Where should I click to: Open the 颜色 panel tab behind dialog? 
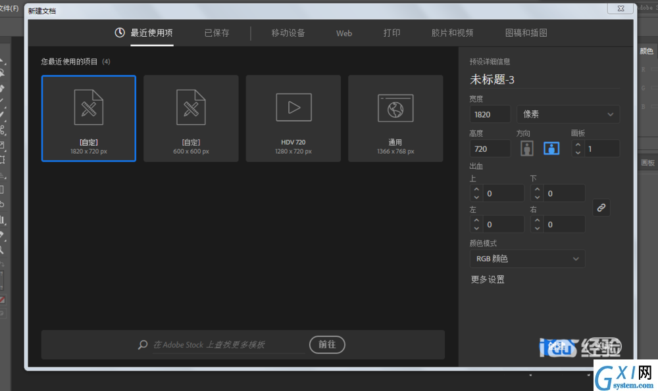point(646,51)
